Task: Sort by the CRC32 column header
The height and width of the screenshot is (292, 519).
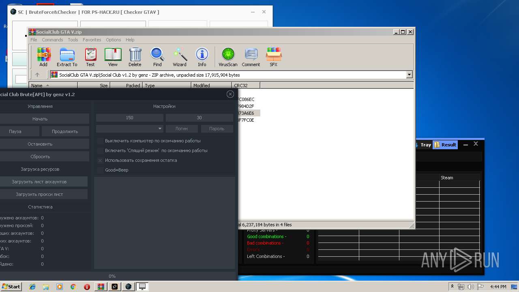Action: click(x=246, y=86)
